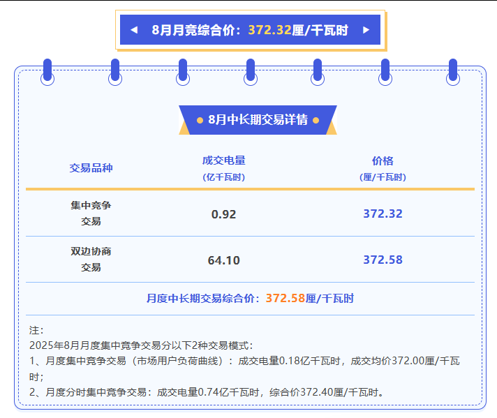Select the 双边协商交易 row label
497x418 pixels.
tap(91, 260)
